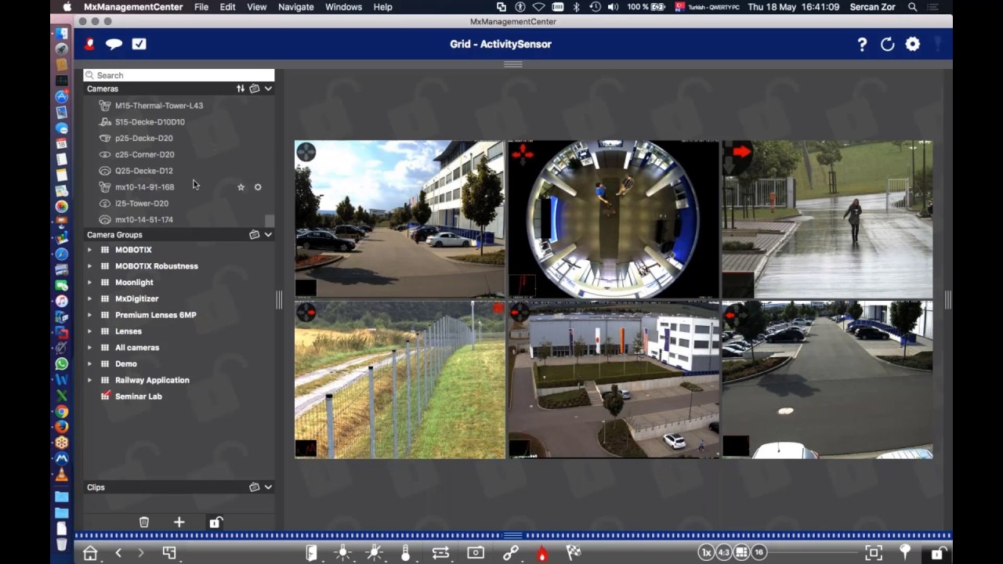The height and width of the screenshot is (564, 1003).
Task: Open settings gear for mx10-14-91-168
Action: [258, 187]
